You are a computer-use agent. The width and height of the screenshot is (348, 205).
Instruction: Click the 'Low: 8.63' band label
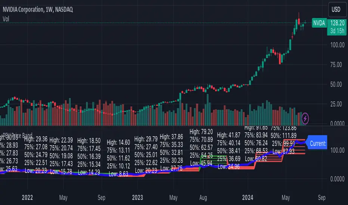tap(118, 174)
